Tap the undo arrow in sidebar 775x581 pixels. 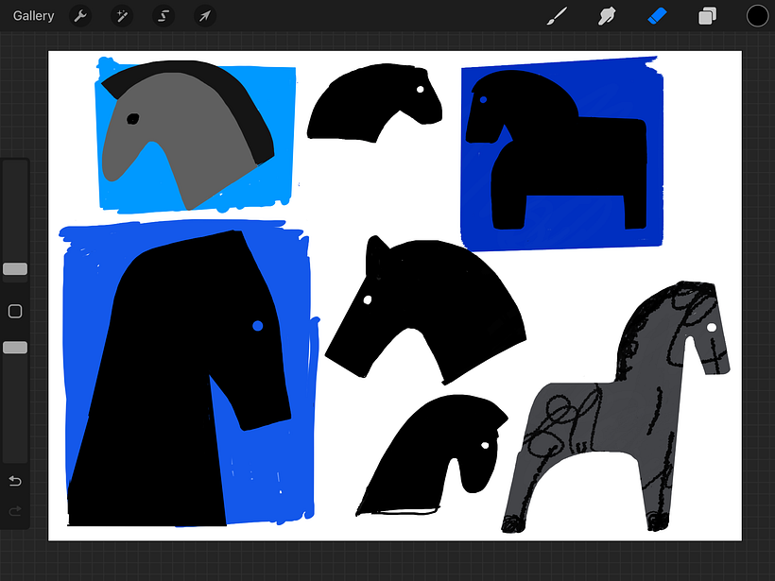coord(15,482)
